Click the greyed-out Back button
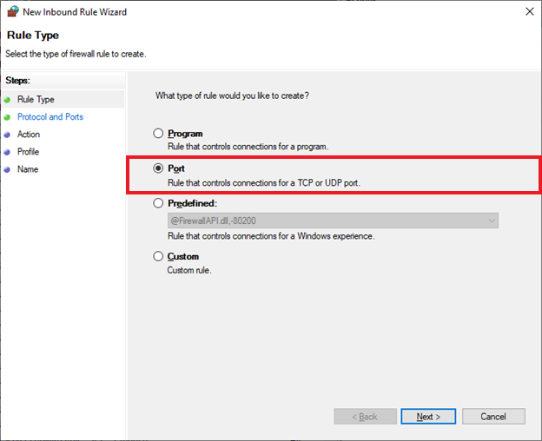Image resolution: width=542 pixels, height=441 pixels. pos(365,417)
